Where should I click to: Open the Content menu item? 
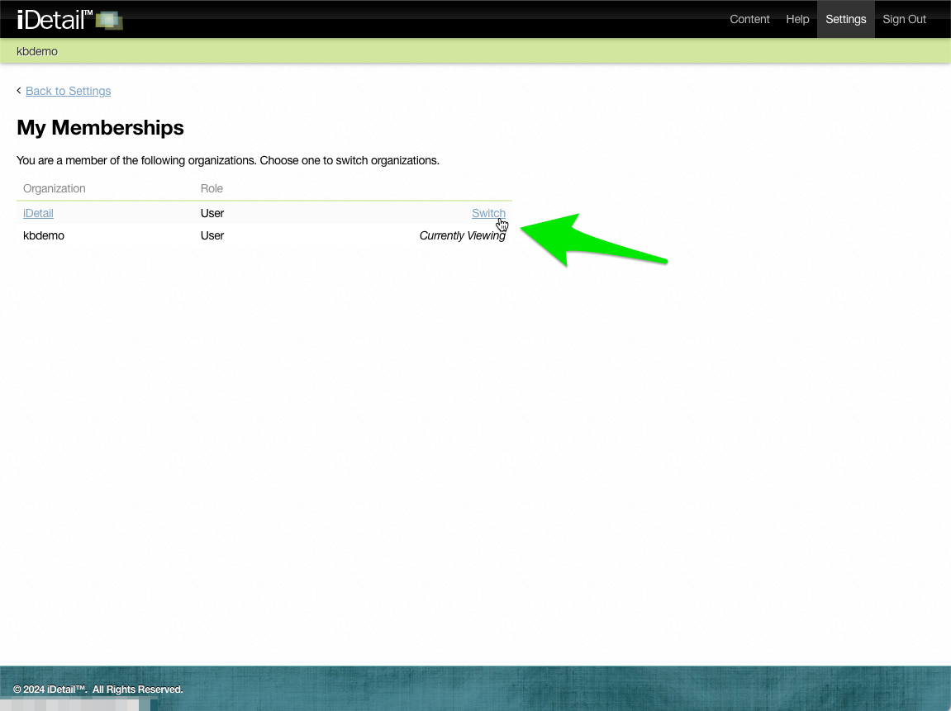tap(749, 19)
